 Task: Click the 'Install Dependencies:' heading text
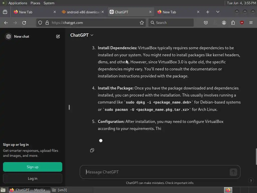click(x=117, y=48)
